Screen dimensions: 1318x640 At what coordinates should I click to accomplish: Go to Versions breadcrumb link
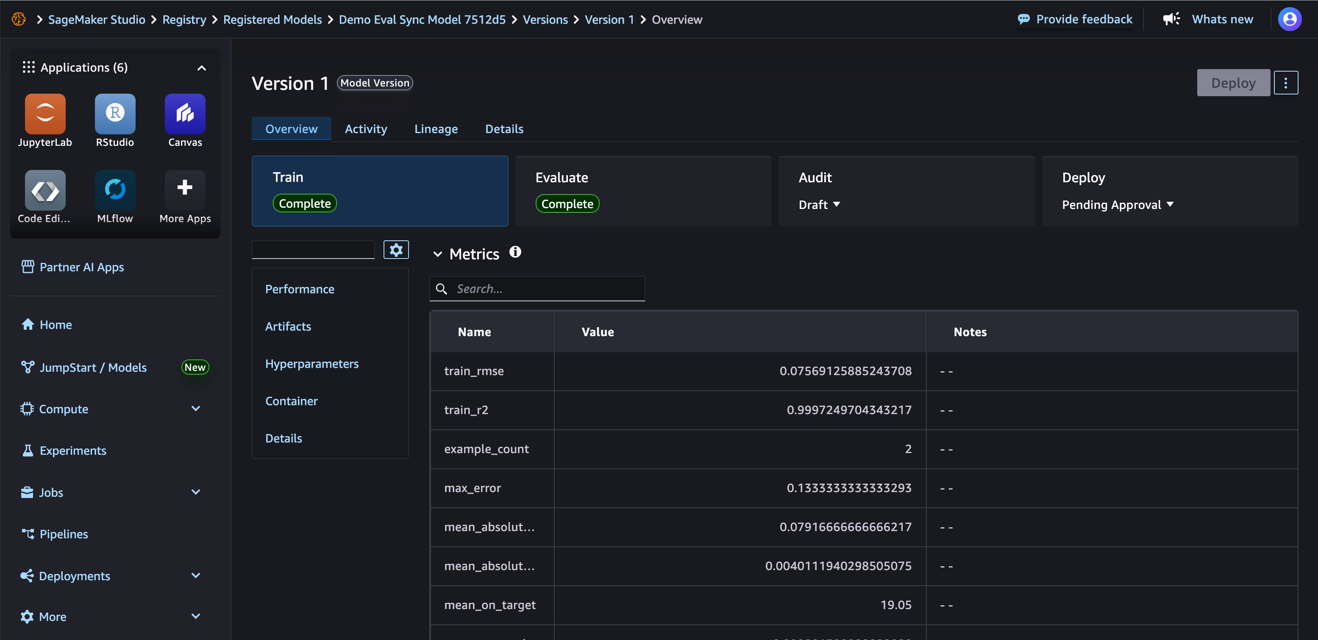pos(545,19)
